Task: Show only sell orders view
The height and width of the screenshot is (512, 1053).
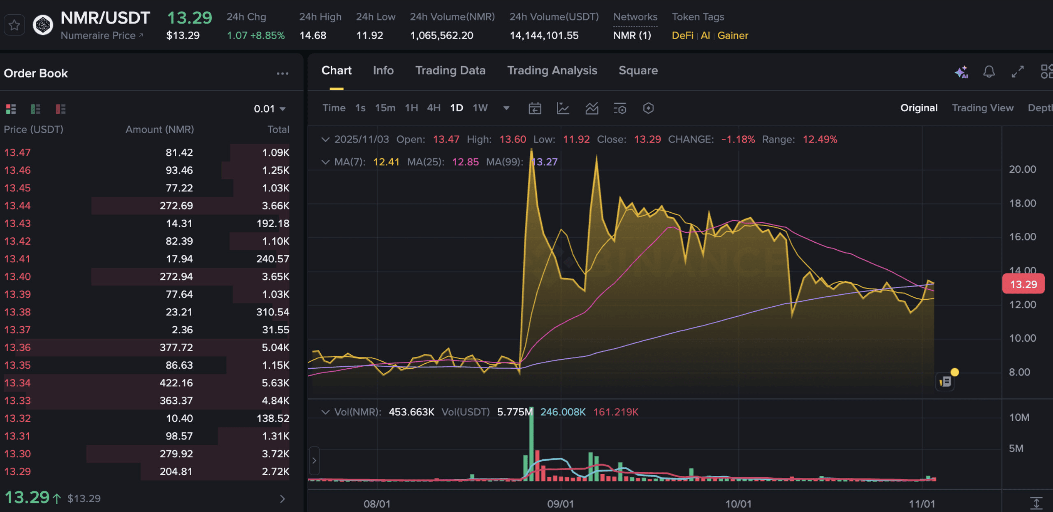Action: pos(60,109)
